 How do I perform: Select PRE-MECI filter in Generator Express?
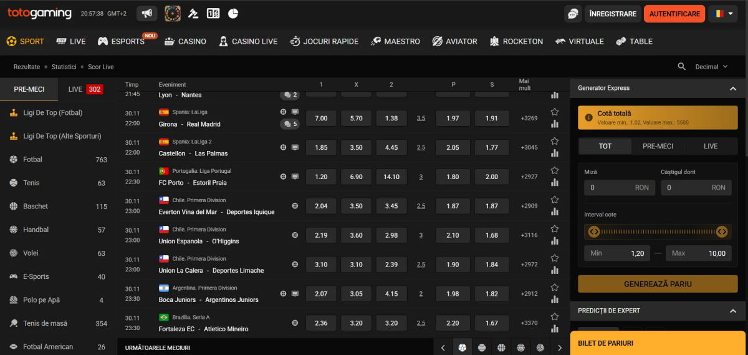coord(658,146)
